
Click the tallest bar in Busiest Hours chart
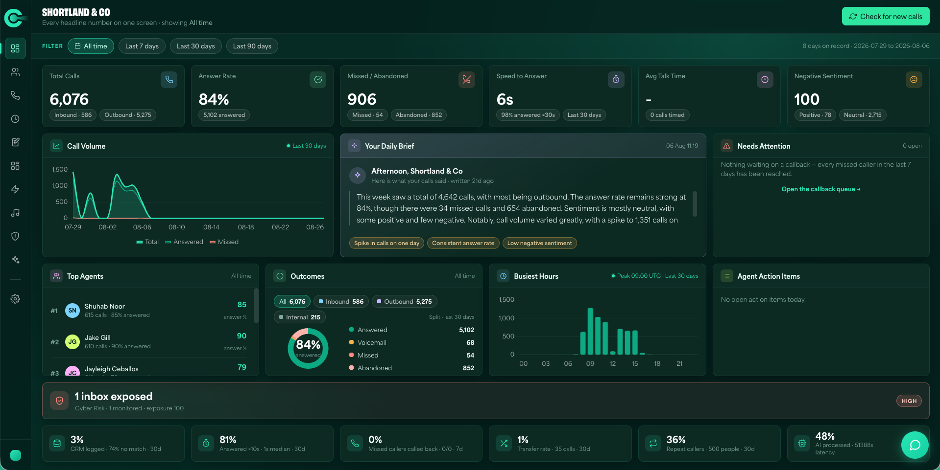[x=590, y=331]
